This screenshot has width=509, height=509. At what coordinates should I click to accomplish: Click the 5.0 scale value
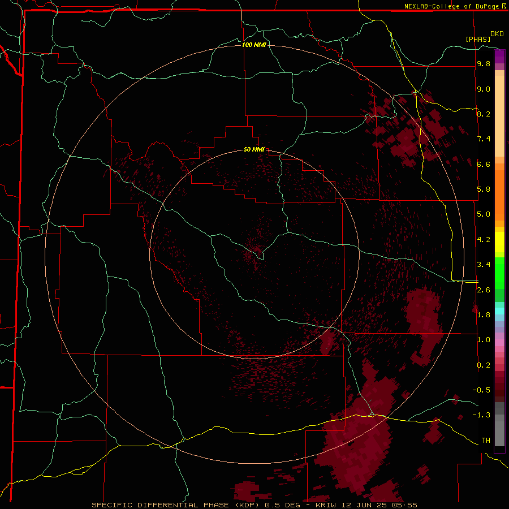(484, 214)
